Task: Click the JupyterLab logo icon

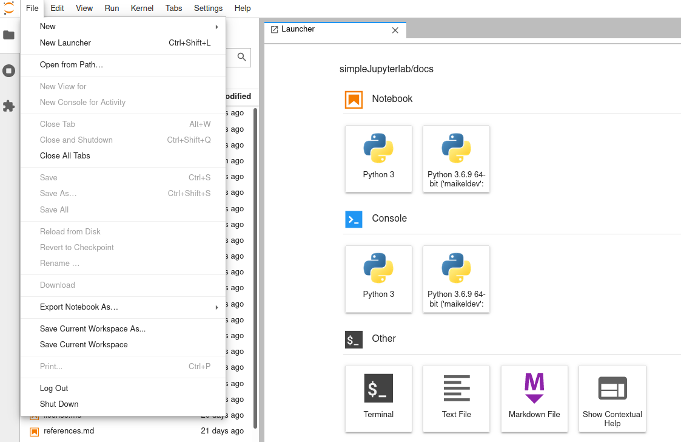Action: pyautogui.click(x=8, y=8)
